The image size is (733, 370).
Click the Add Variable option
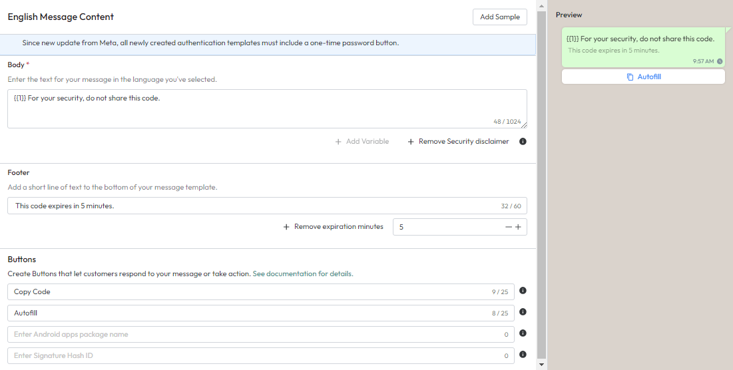click(362, 142)
